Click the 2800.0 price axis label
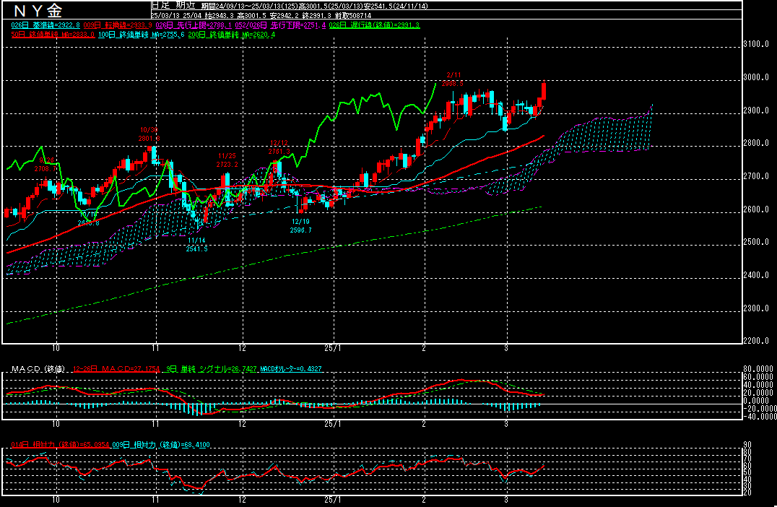This screenshot has height=507, width=777. point(756,143)
